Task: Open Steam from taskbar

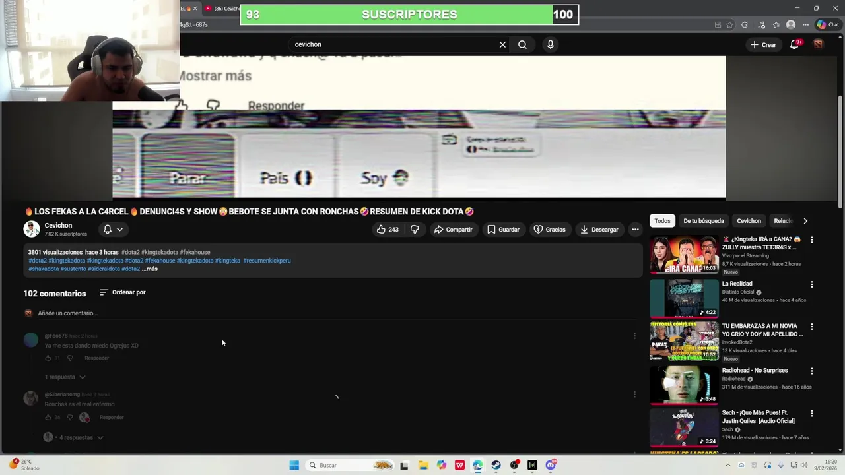Action: (496, 465)
